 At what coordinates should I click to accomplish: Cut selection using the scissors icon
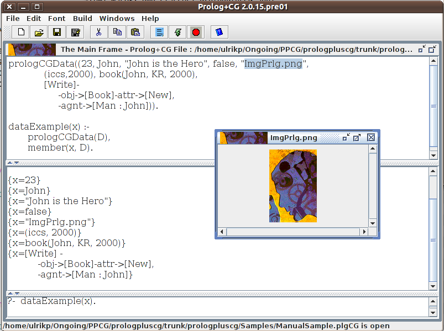coord(98,32)
